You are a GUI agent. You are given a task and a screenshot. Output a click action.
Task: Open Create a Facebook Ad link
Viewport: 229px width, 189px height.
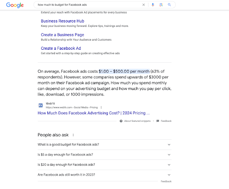point(61,48)
